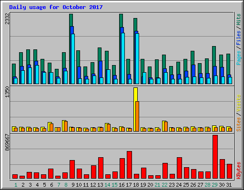Click the cyan pages bar for day 16
This screenshot has height=190, width=244.
[123, 58]
